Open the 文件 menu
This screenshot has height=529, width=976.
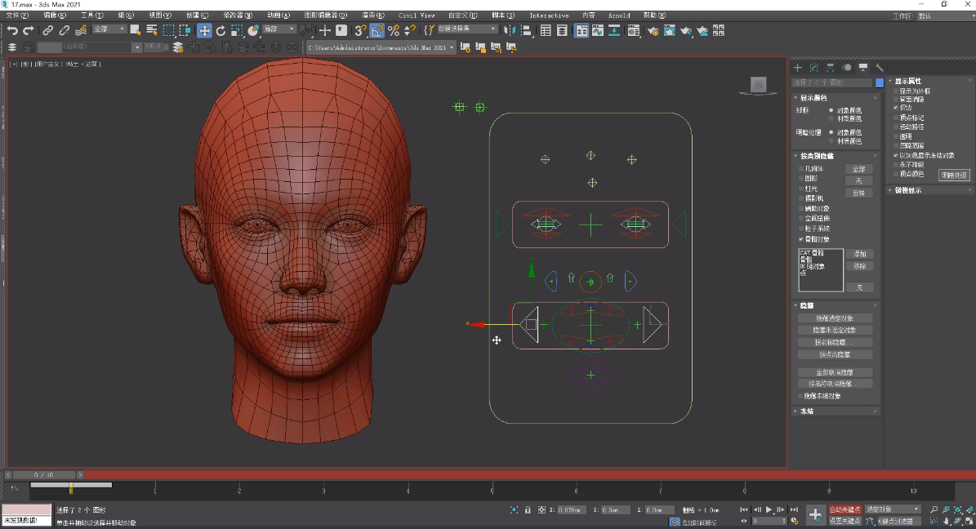(x=17, y=16)
